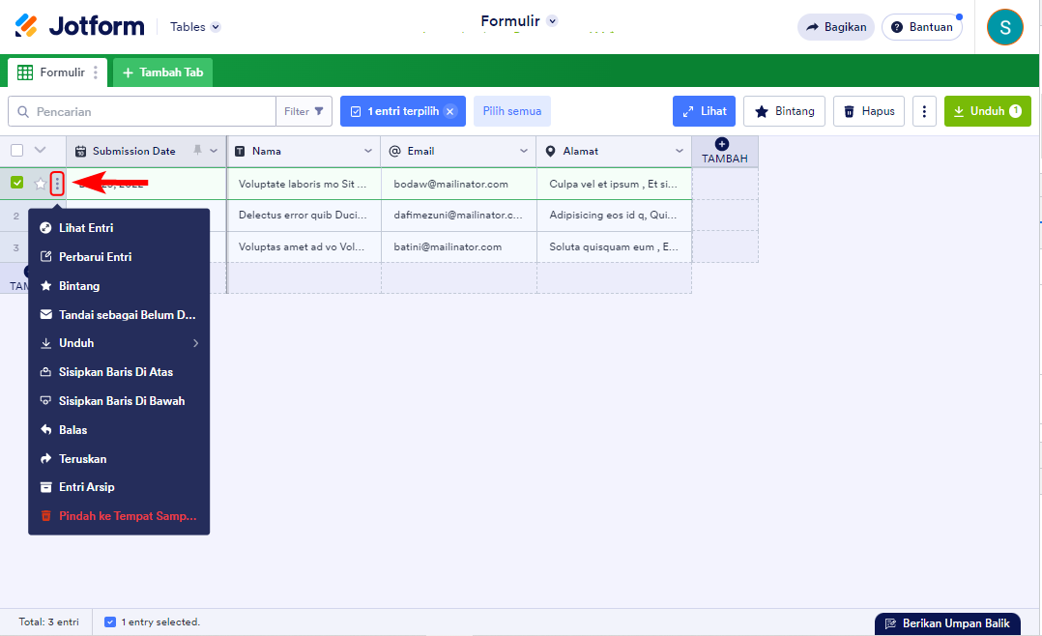1042x636 pixels.
Task: Click the Total: 3 entri status text
Action: (48, 622)
